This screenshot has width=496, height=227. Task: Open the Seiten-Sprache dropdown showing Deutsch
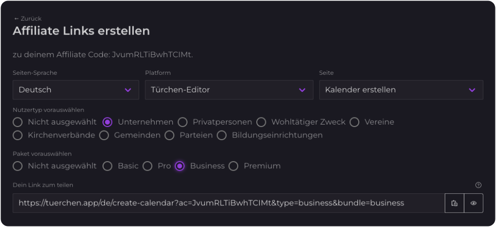[76, 90]
